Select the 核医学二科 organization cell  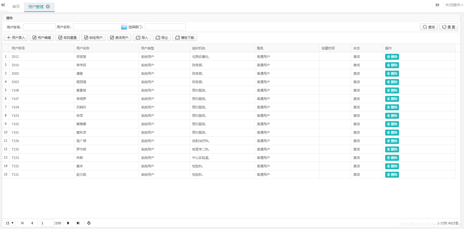tap(222, 149)
